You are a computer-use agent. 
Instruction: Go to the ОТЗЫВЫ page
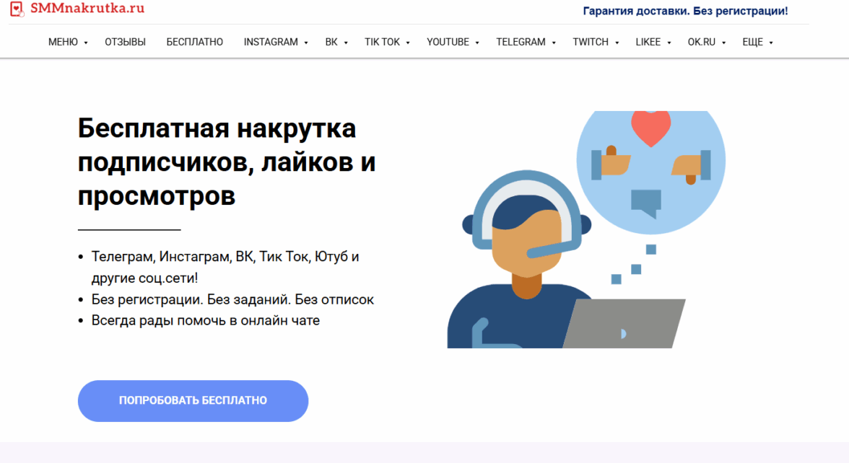(x=125, y=42)
